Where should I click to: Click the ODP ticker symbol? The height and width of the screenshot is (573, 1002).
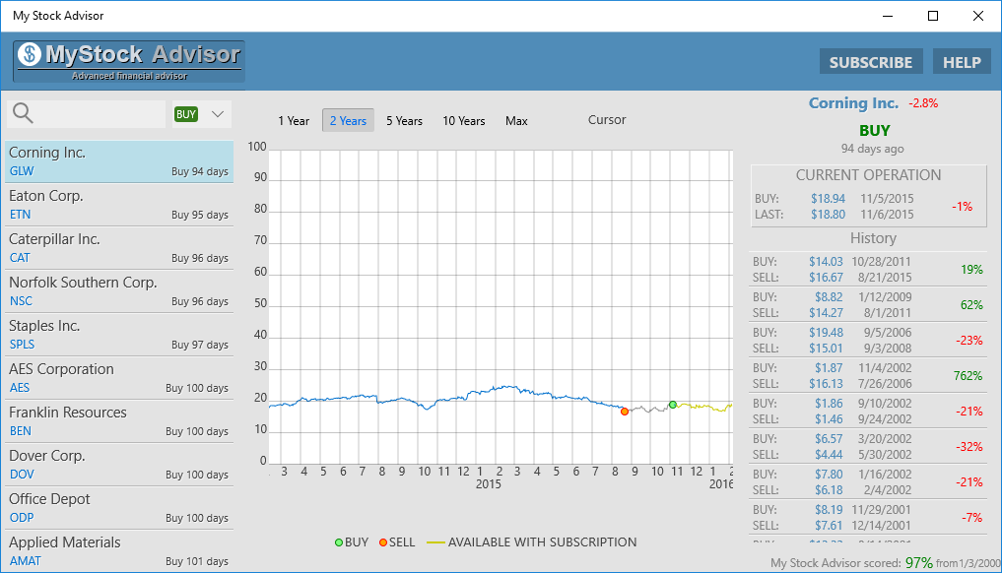[x=22, y=518]
